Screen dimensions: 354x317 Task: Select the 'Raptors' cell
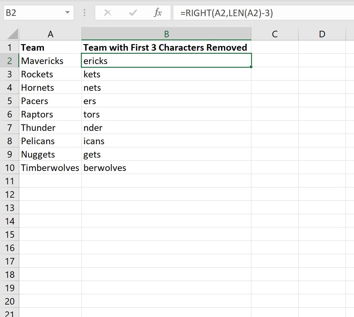[50, 114]
